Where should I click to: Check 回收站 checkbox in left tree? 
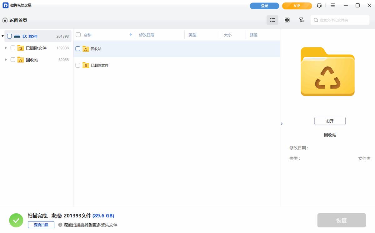pos(13,60)
